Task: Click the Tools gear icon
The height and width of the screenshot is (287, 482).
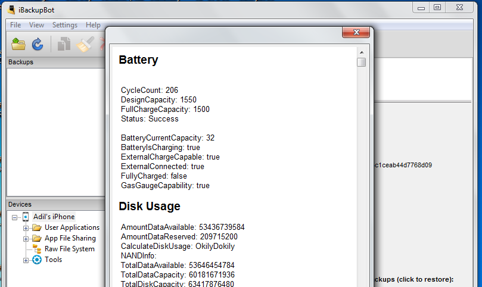Action: [37, 260]
